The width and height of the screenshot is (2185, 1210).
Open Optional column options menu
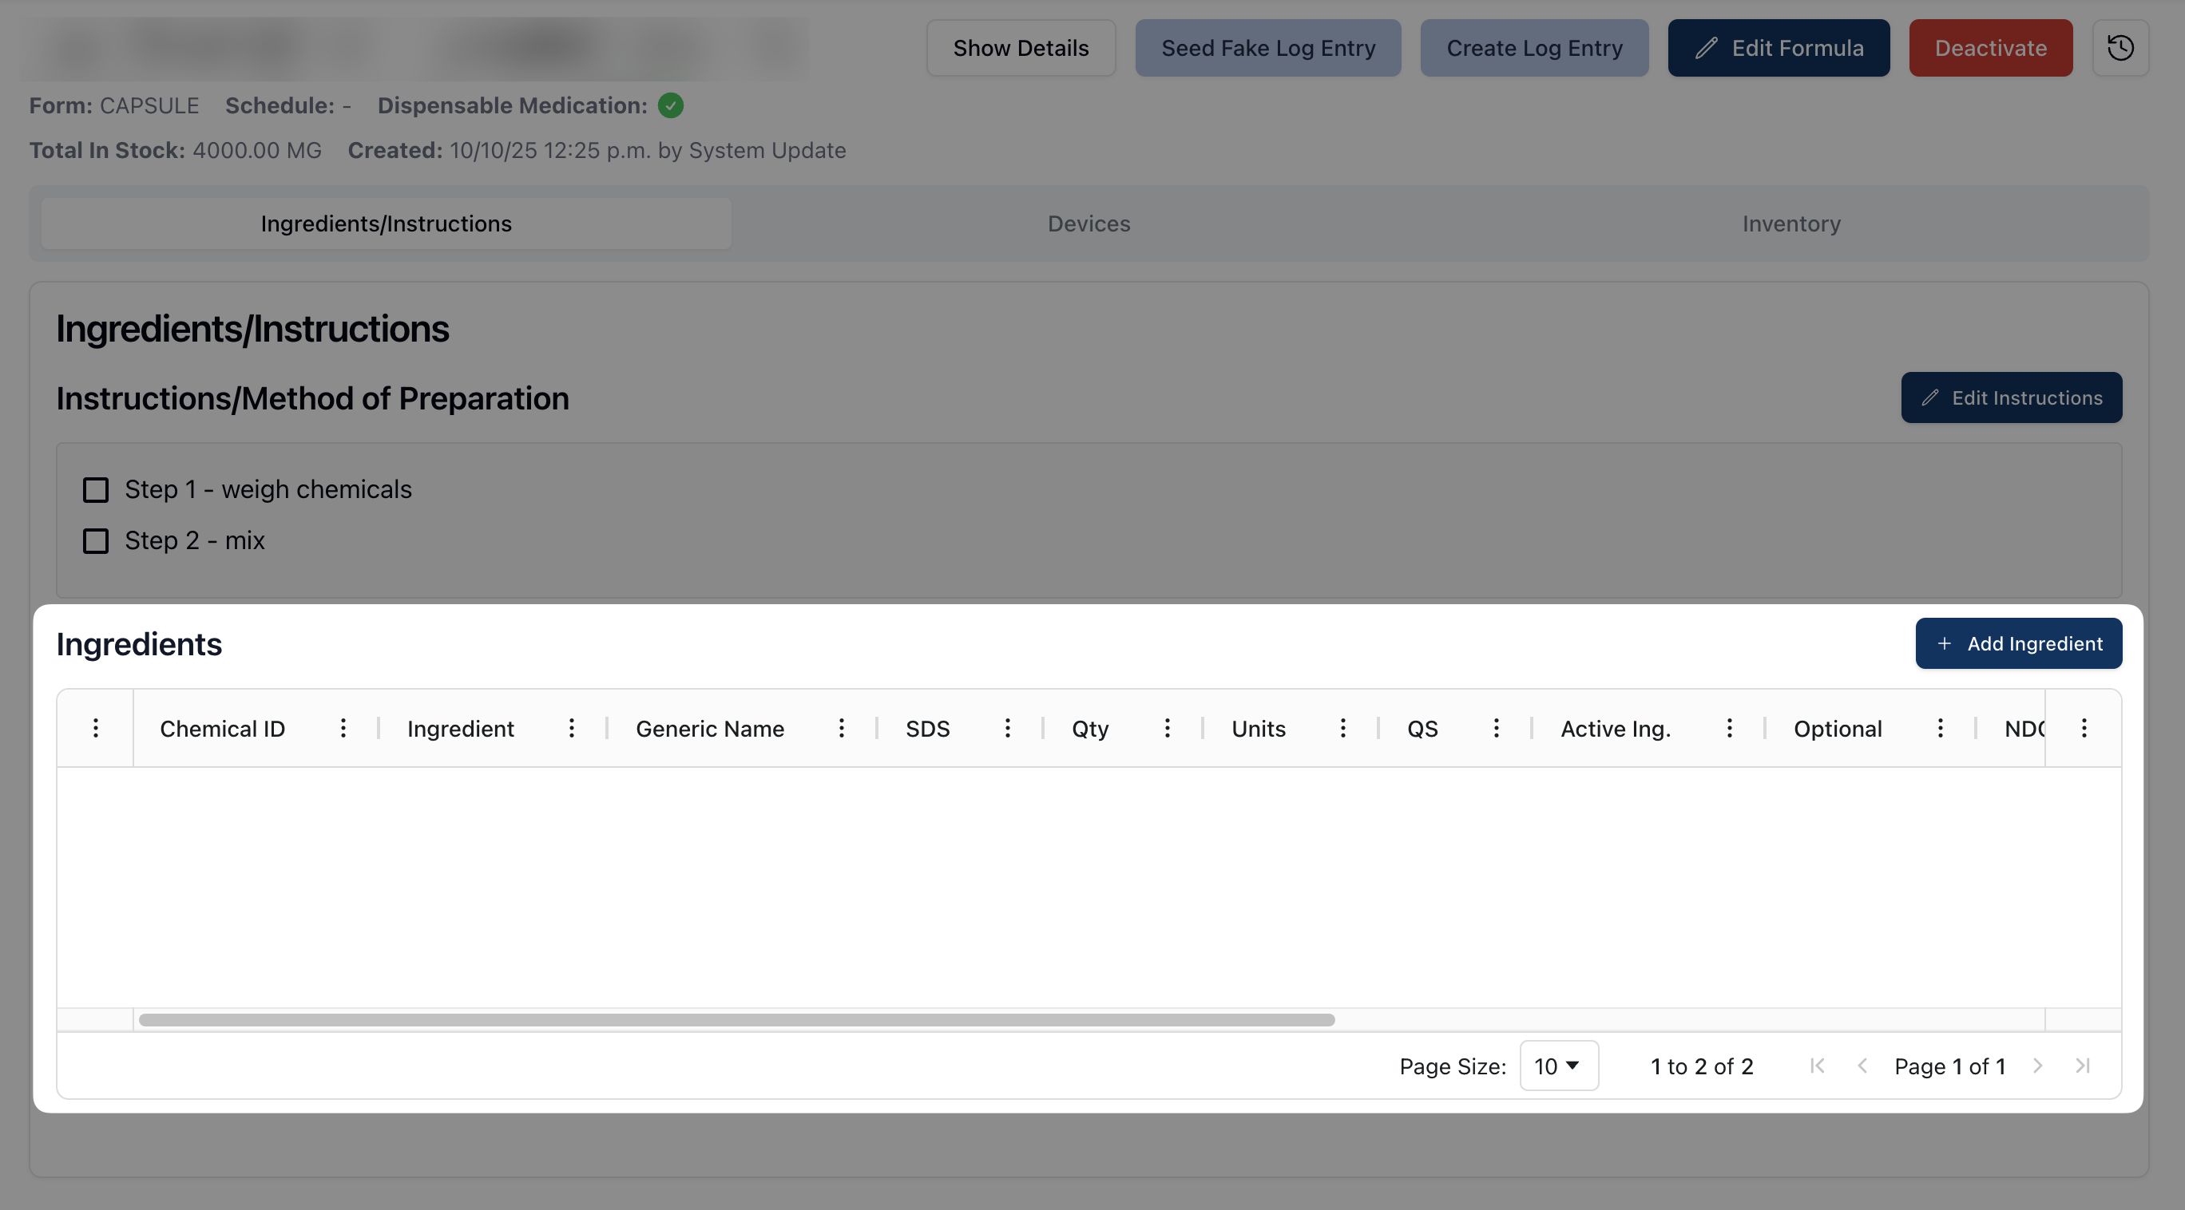click(1940, 729)
